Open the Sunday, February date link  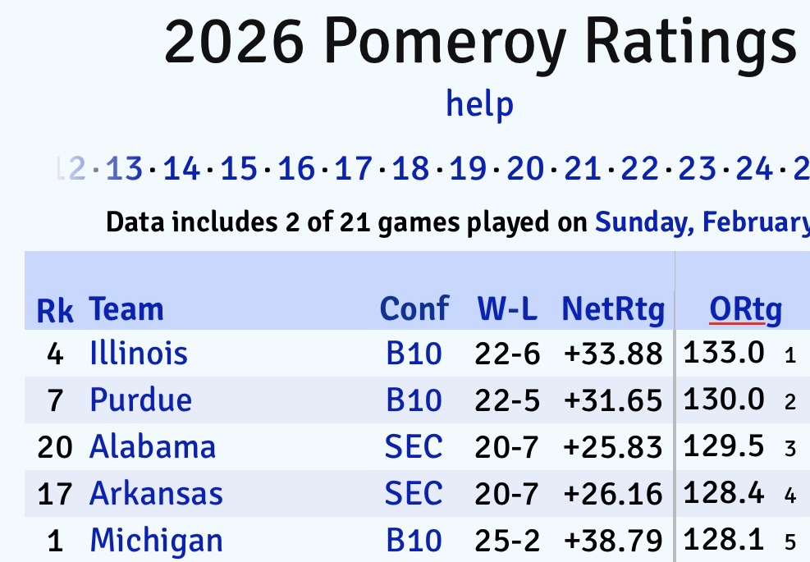(702, 222)
